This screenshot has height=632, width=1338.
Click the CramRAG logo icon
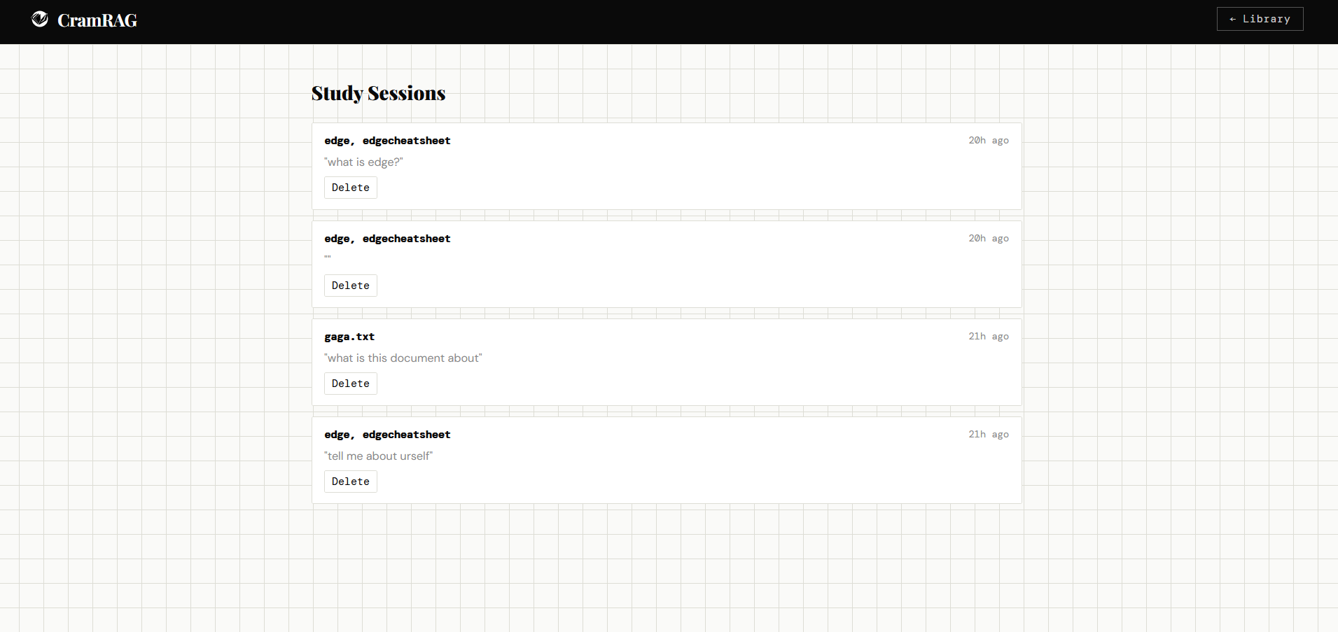point(40,20)
